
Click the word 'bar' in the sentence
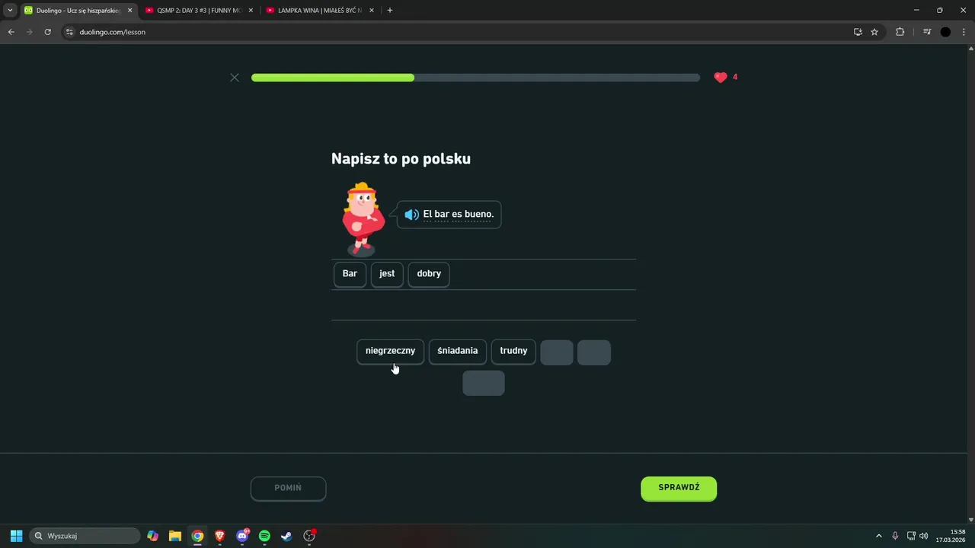click(442, 214)
